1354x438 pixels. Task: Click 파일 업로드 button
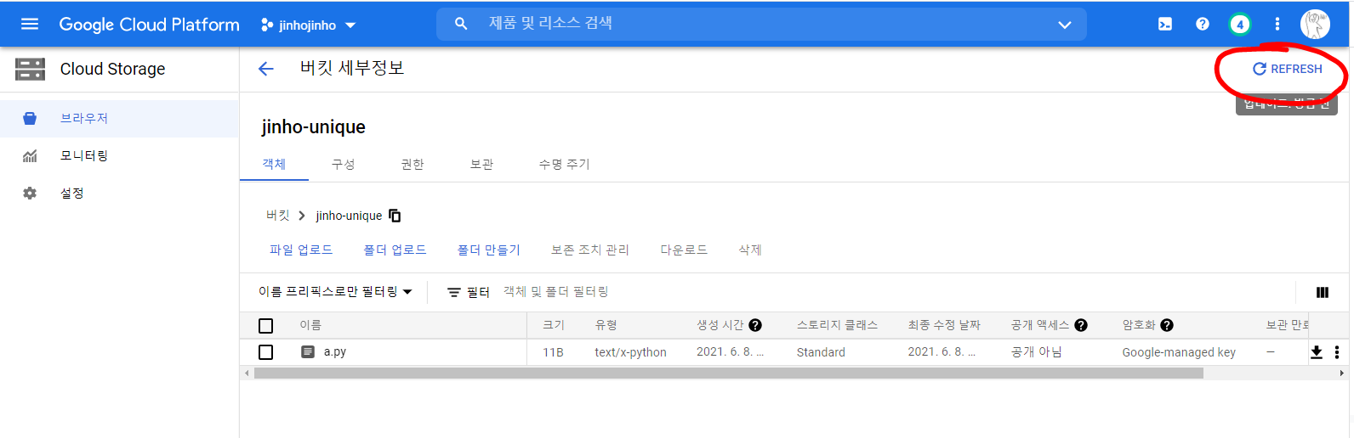click(301, 250)
